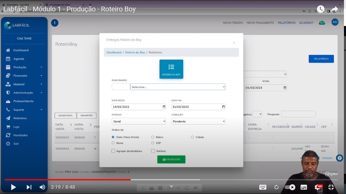346x194 pixels.
Task: Click the three-dot menu icon in header
Action: pyautogui.click(x=55, y=23)
